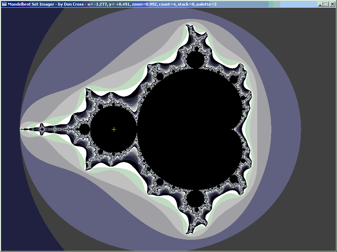Click the tiny mini-Mandelbrot on the left antenna

(41, 129)
